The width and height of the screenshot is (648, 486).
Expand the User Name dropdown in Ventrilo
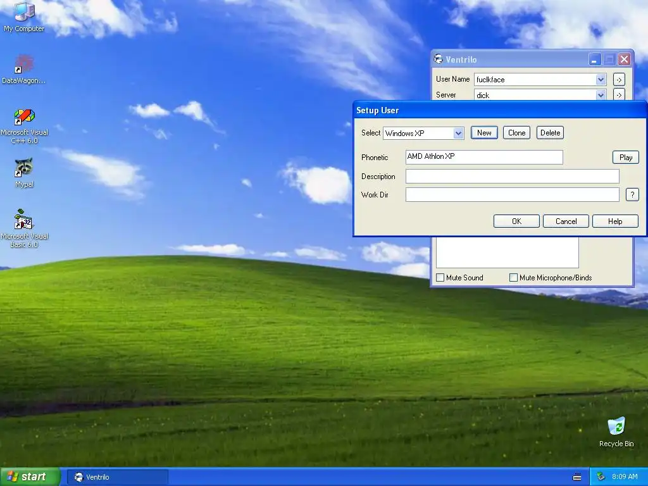pos(601,79)
